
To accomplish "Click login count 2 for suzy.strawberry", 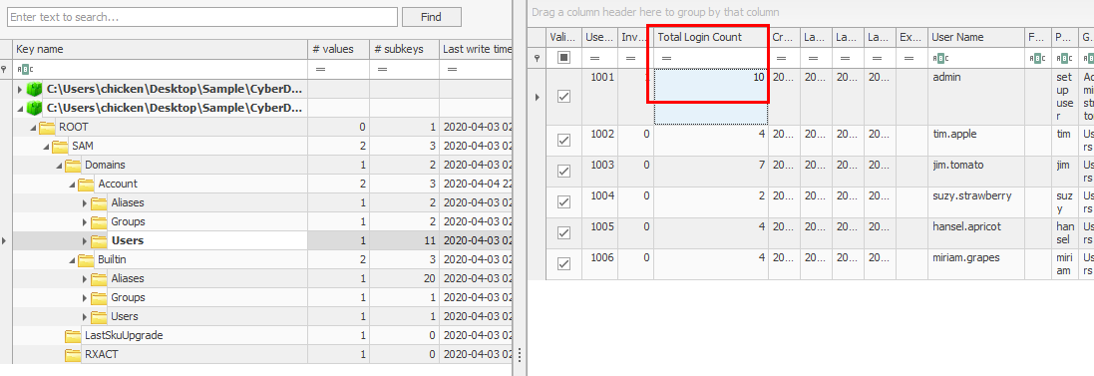I will coord(711,202).
